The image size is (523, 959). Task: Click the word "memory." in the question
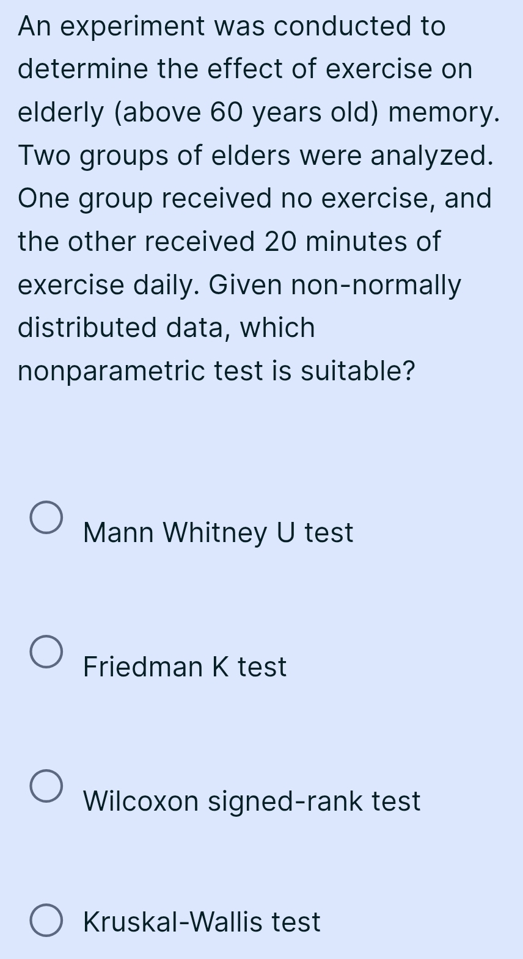click(444, 112)
